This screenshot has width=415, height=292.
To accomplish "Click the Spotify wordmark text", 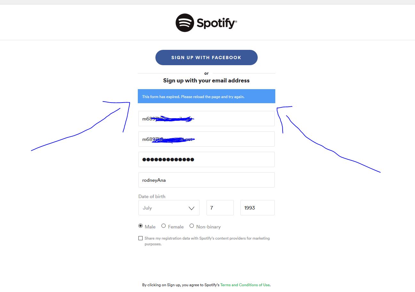I will [216, 23].
